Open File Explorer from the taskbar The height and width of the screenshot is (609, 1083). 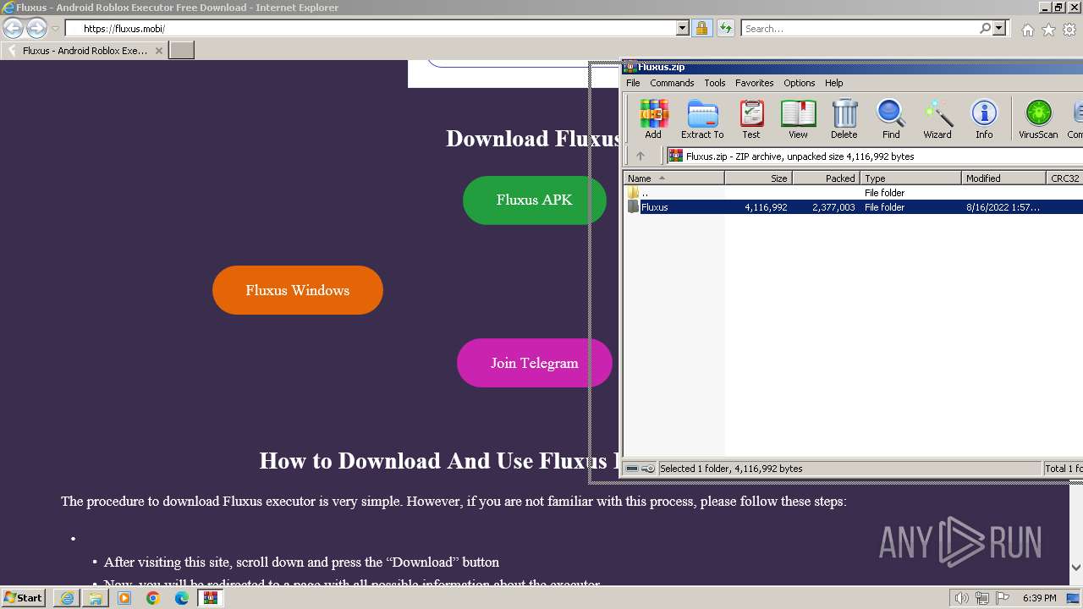tap(96, 598)
